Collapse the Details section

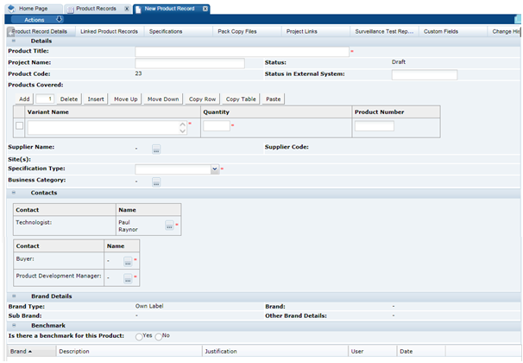pos(14,41)
